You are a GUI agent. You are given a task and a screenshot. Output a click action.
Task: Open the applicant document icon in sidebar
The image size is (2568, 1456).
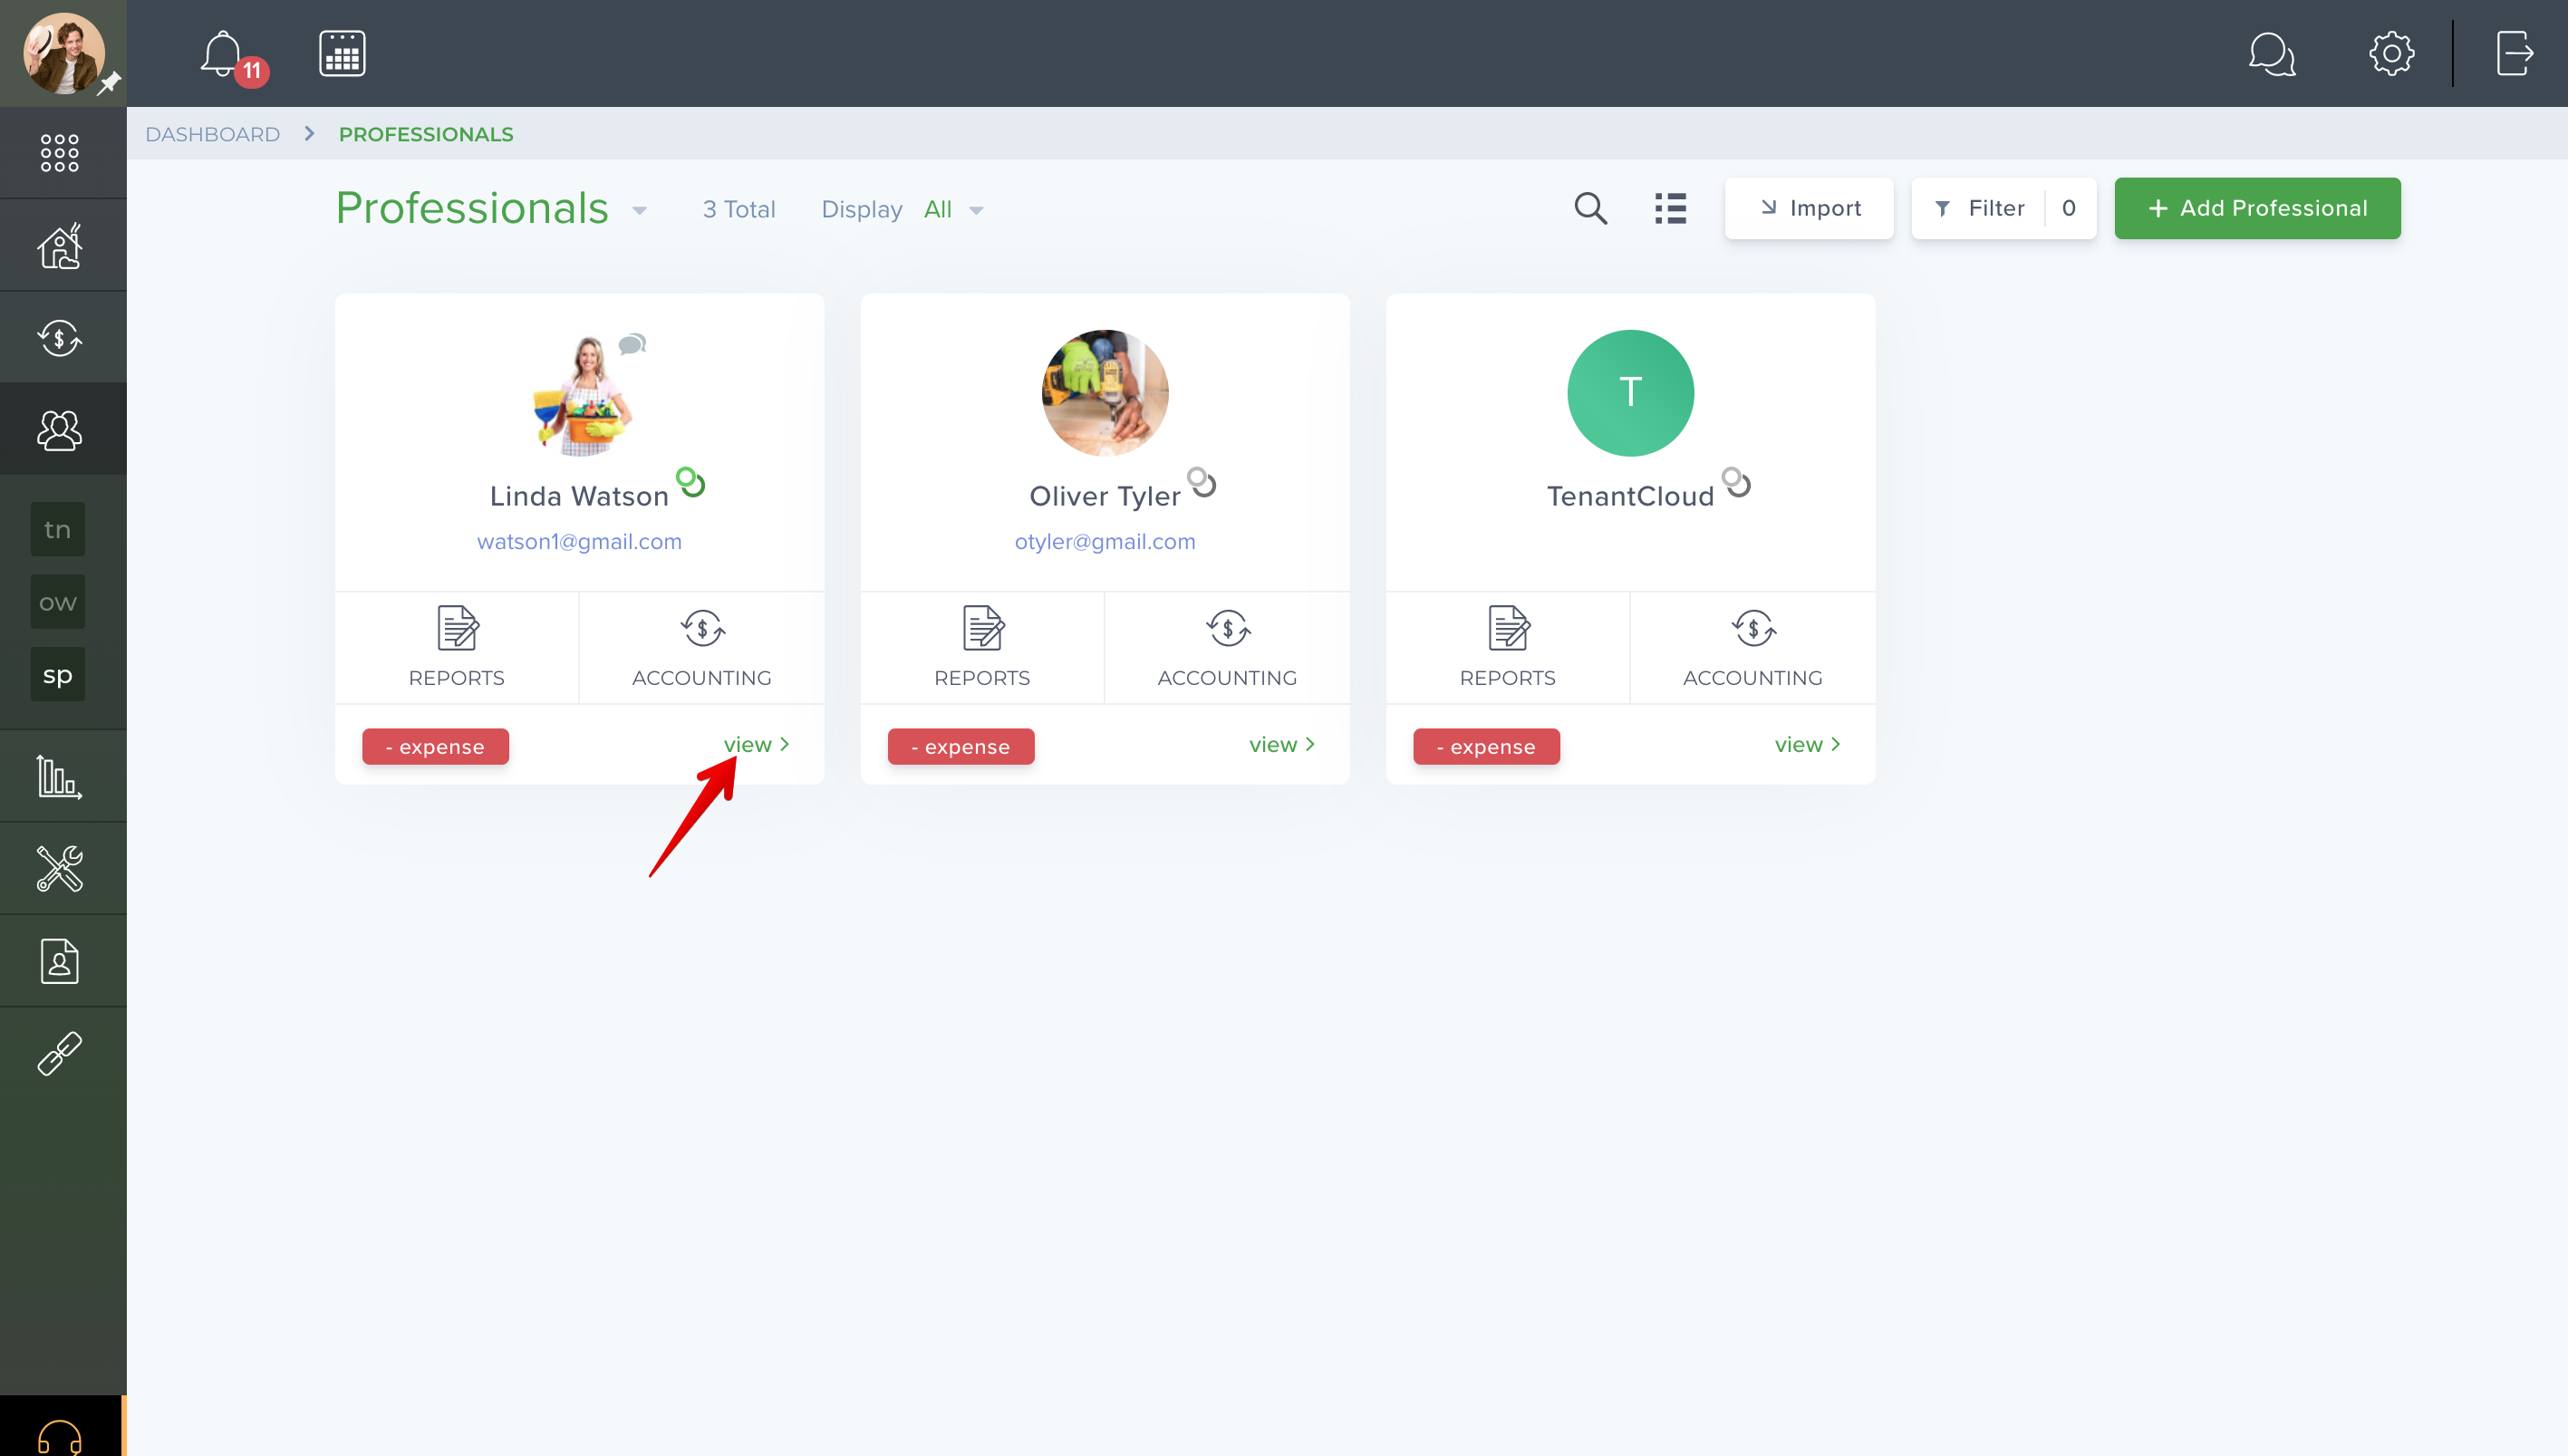[x=60, y=961]
